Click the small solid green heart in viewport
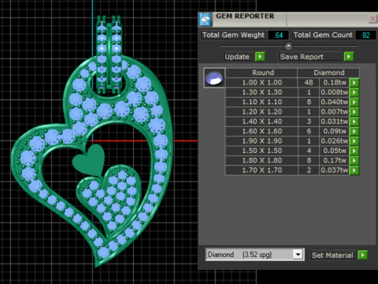This screenshot has height=284, width=378. pos(89,160)
